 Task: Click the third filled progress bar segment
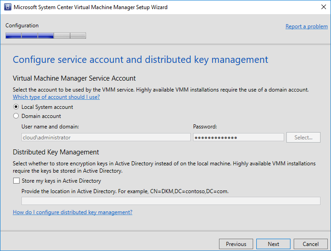pyautogui.click(x=46, y=36)
